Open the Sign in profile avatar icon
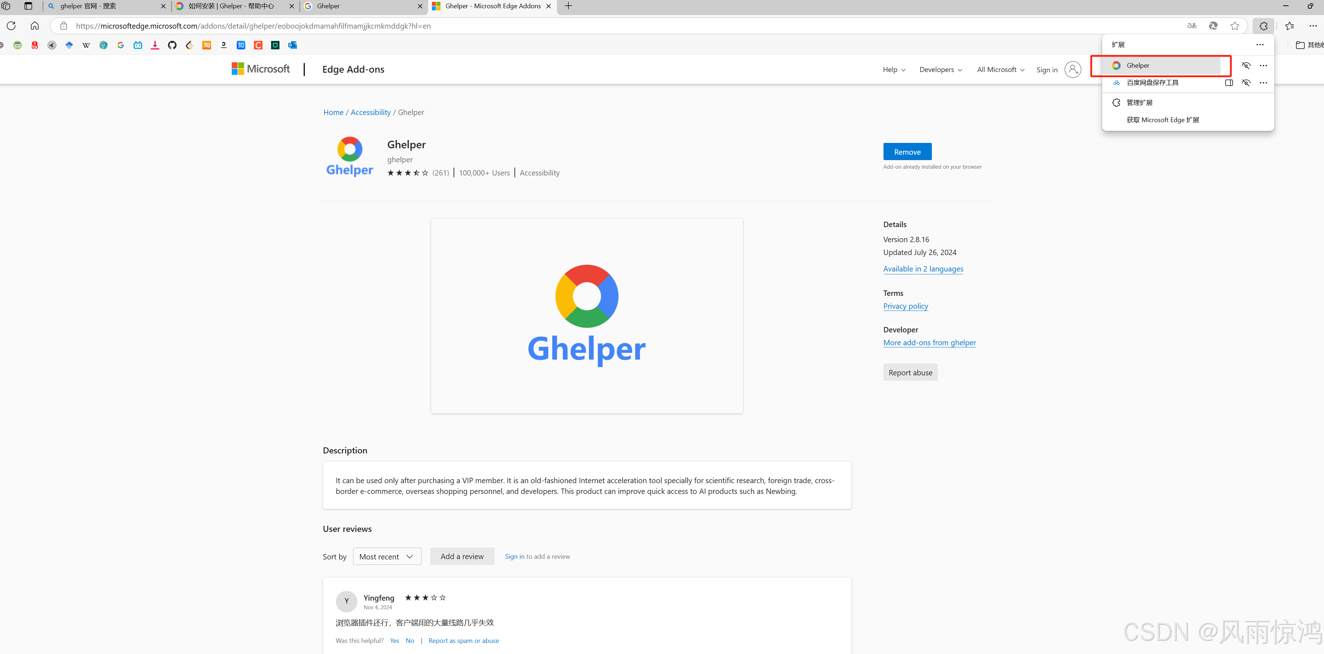The width and height of the screenshot is (1324, 654). (x=1073, y=69)
